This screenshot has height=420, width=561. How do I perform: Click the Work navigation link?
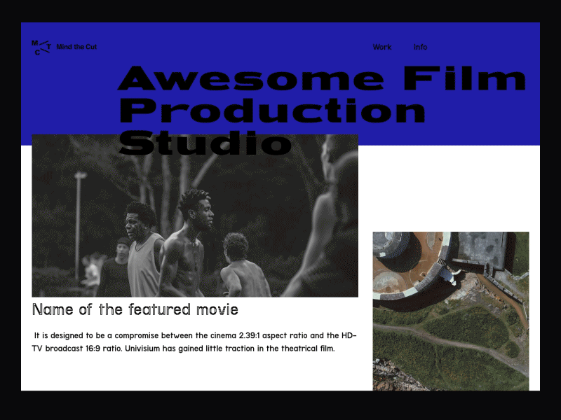pos(381,47)
